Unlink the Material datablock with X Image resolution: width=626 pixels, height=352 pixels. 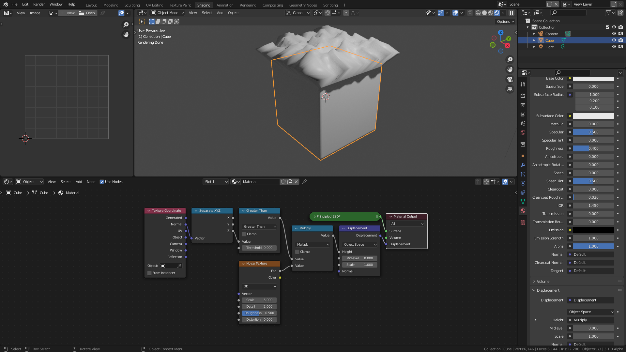pyautogui.click(x=296, y=182)
